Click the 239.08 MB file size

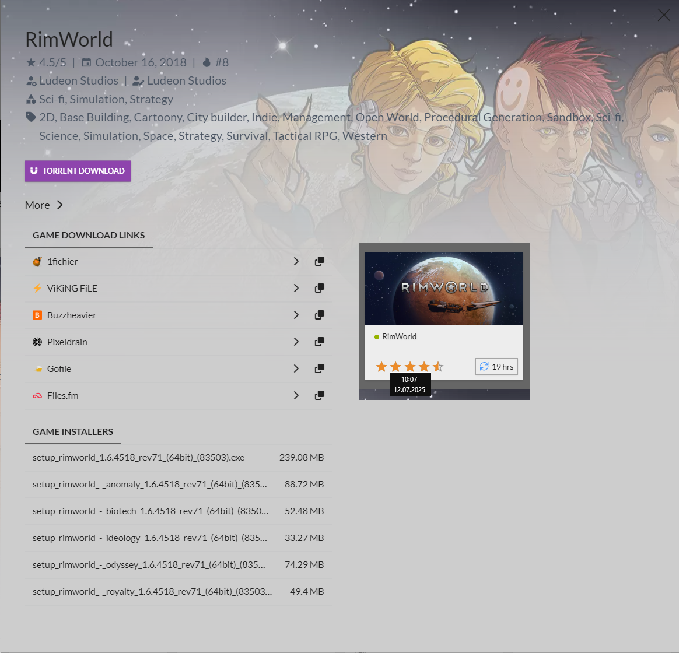pyautogui.click(x=302, y=458)
